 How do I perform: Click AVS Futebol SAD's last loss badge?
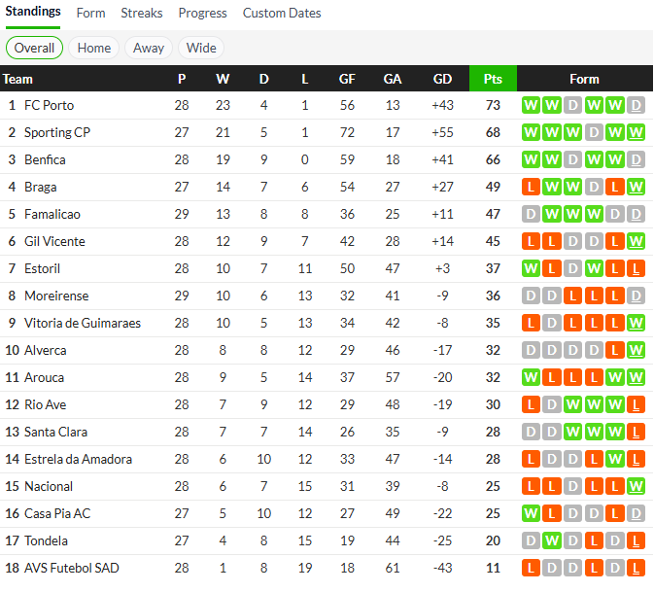(x=637, y=568)
